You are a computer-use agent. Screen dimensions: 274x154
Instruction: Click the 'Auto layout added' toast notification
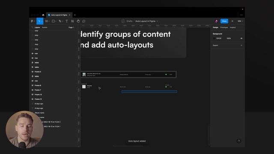[137, 141]
